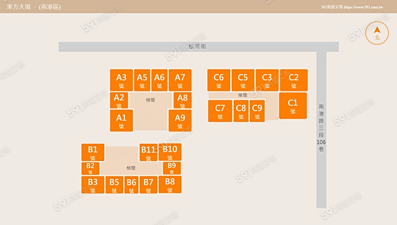Select unit B1 block
This screenshot has height=225, width=397.
tap(93, 152)
